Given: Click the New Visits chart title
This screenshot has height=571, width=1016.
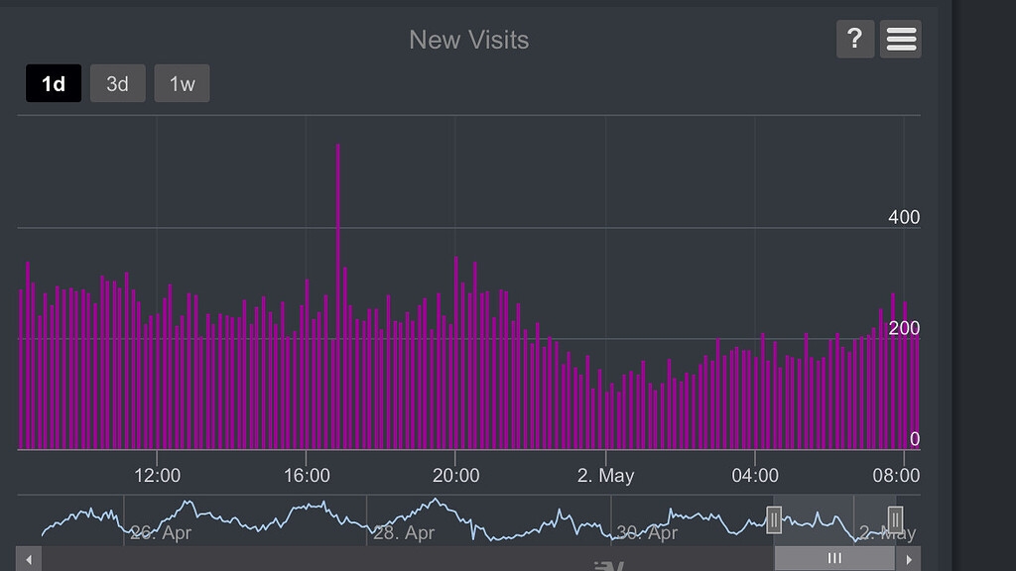Looking at the screenshot, I should click(x=468, y=40).
